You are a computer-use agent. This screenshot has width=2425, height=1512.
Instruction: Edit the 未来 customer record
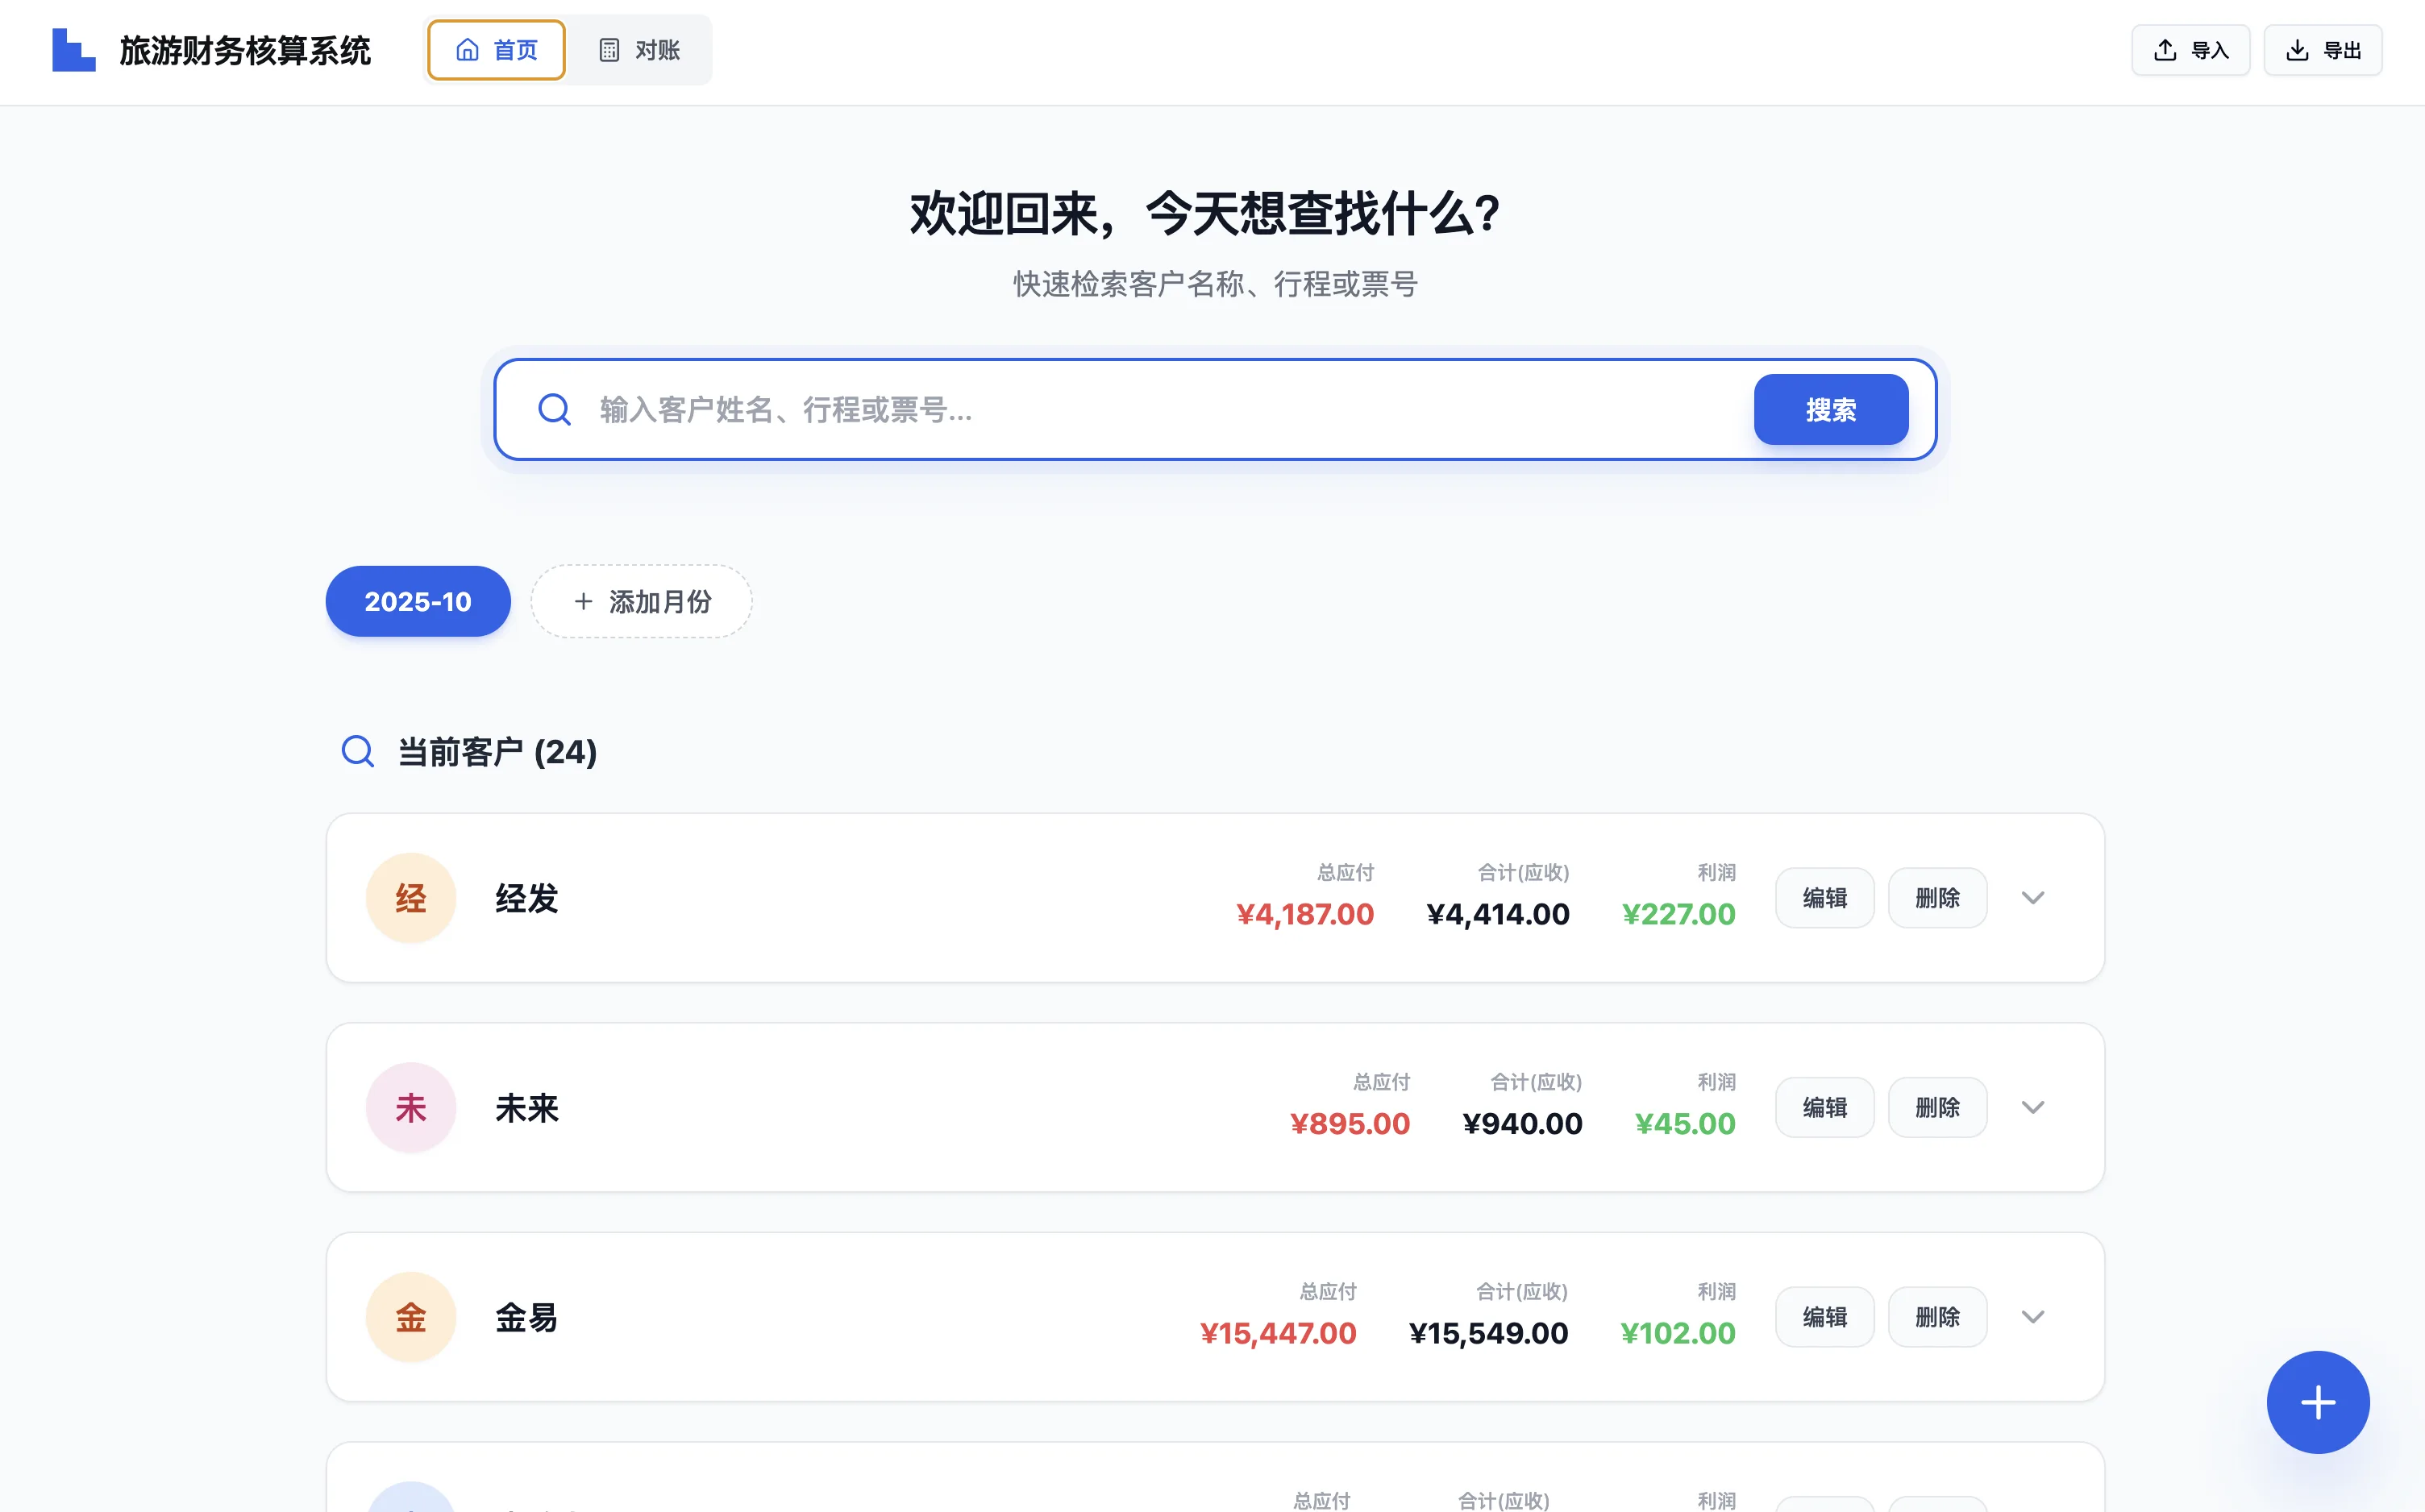point(1825,1107)
